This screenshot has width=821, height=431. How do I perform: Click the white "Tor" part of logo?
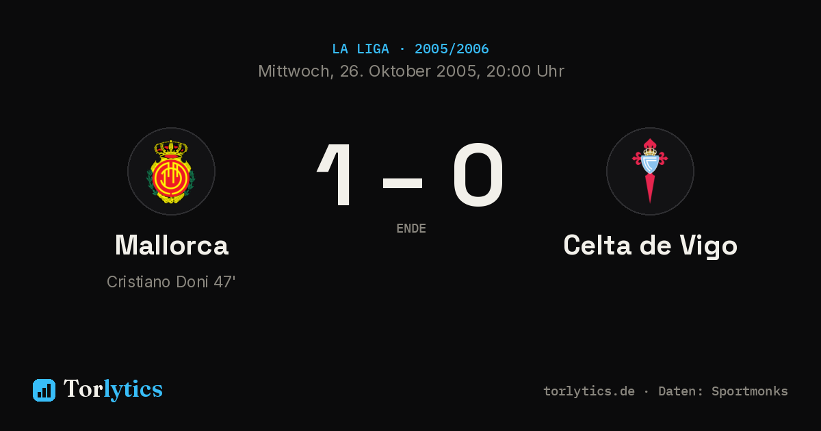[x=83, y=389]
